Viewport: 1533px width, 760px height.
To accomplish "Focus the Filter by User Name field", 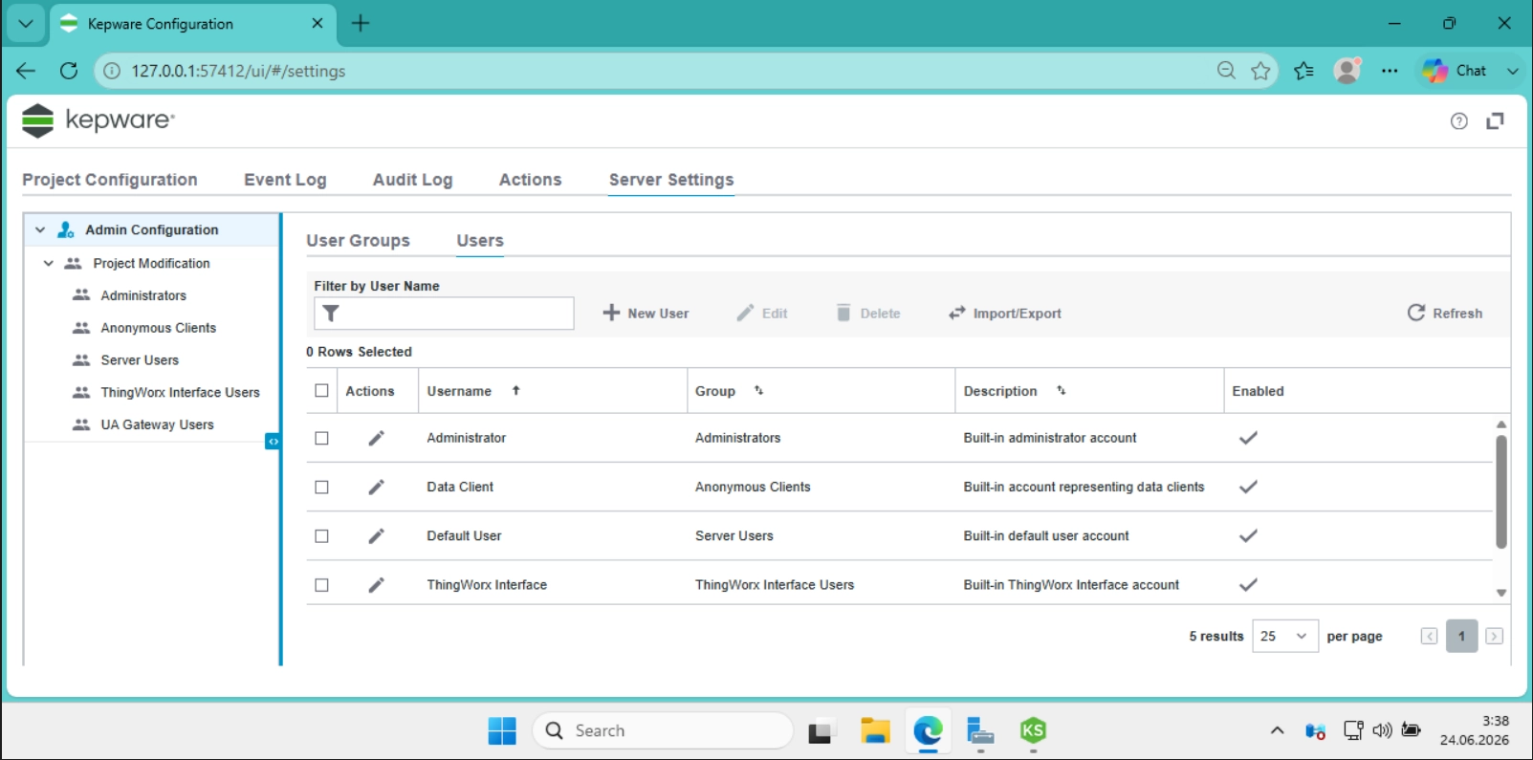I will tap(444, 314).
